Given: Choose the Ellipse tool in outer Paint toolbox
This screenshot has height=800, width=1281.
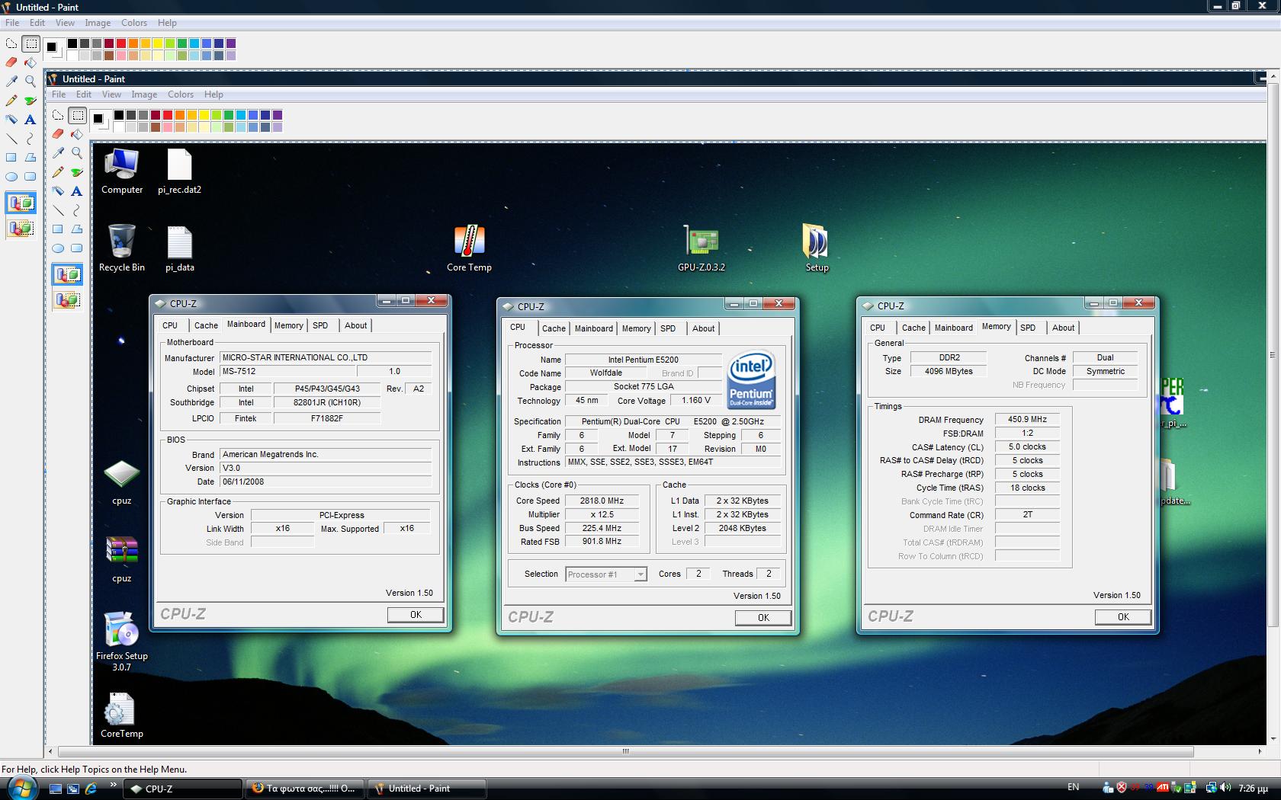Looking at the screenshot, I should pyautogui.click(x=11, y=176).
